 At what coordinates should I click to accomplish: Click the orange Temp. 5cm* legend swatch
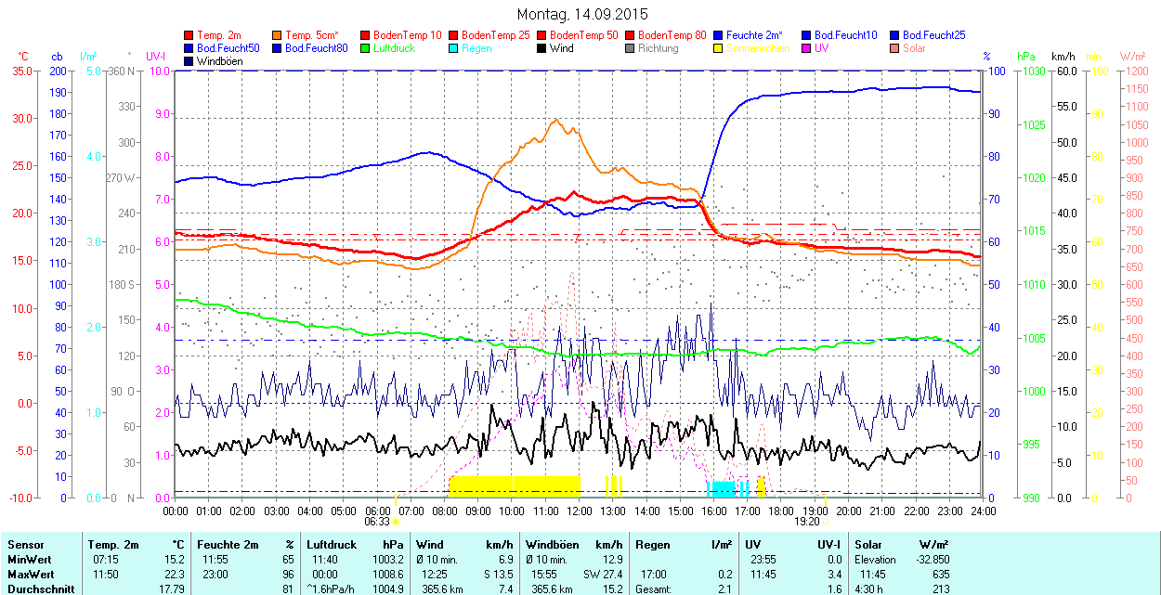click(x=277, y=35)
